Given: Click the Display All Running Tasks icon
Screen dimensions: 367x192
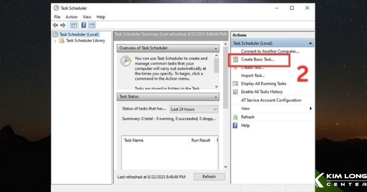Looking at the screenshot, I should pyautogui.click(x=235, y=83).
